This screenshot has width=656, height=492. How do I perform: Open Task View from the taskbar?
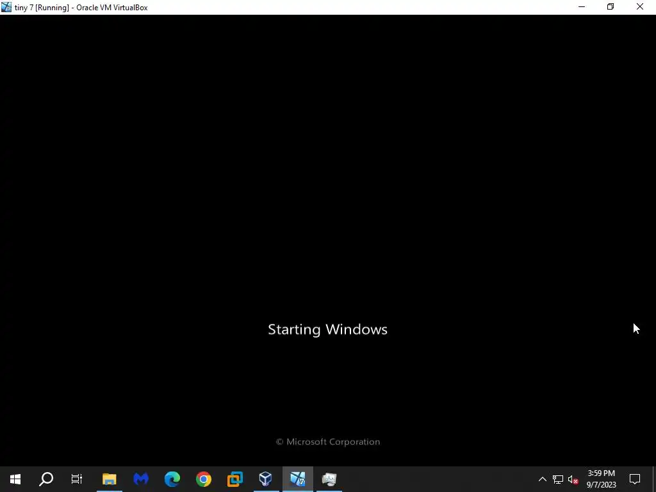pos(77,479)
